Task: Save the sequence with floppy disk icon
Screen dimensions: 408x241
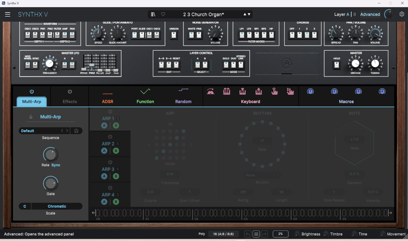Action: click(x=76, y=131)
